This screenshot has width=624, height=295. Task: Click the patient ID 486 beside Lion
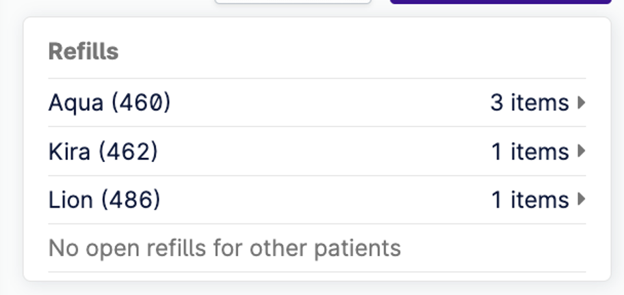point(131,199)
